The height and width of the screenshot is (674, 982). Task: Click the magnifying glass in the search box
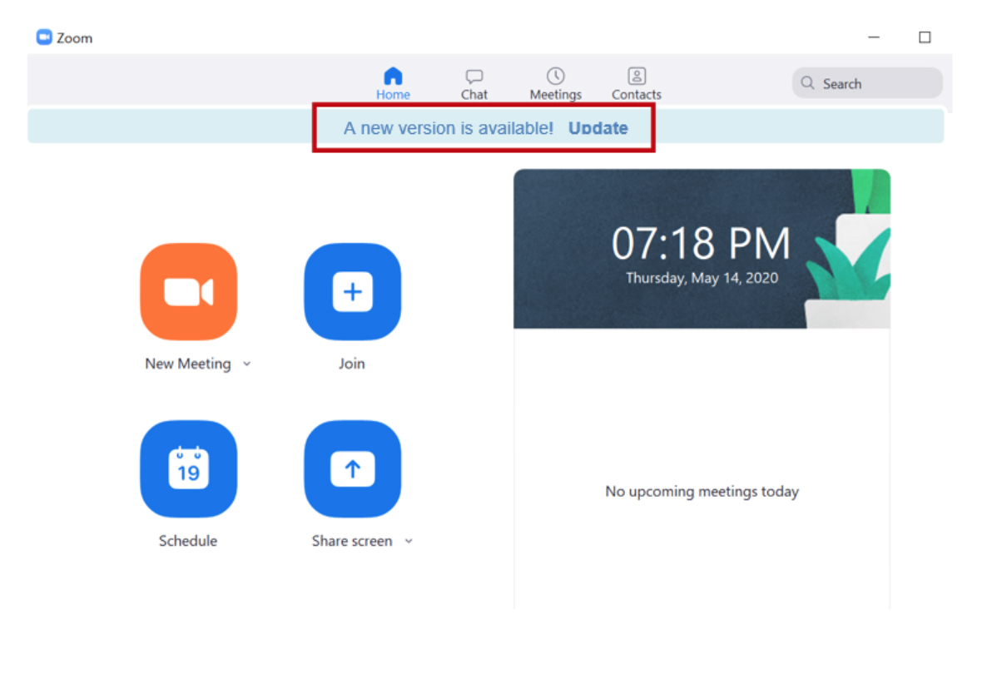coord(806,83)
